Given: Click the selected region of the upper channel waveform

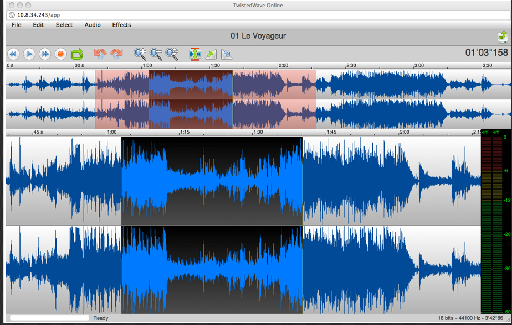Looking at the screenshot, I should 212,181.
